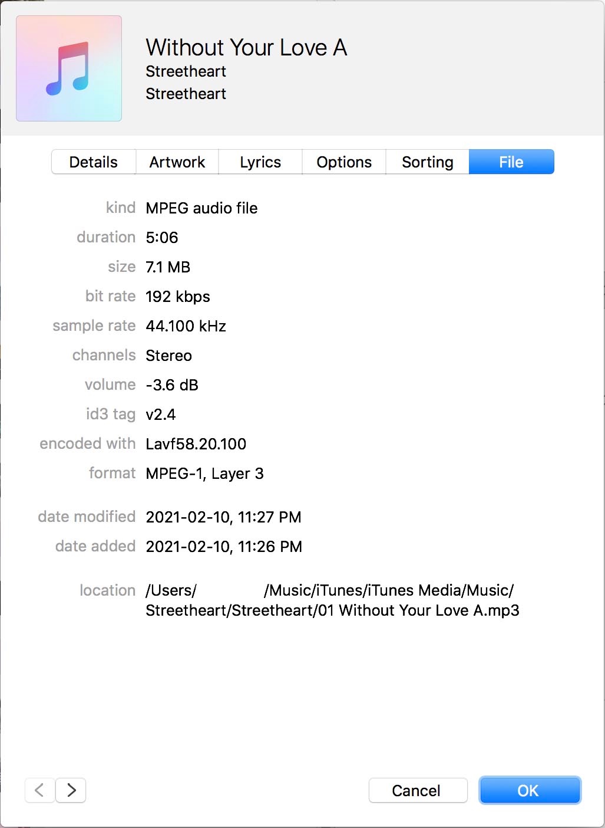This screenshot has height=828, width=605.
Task: Click the 'duration' label
Action: [106, 237]
